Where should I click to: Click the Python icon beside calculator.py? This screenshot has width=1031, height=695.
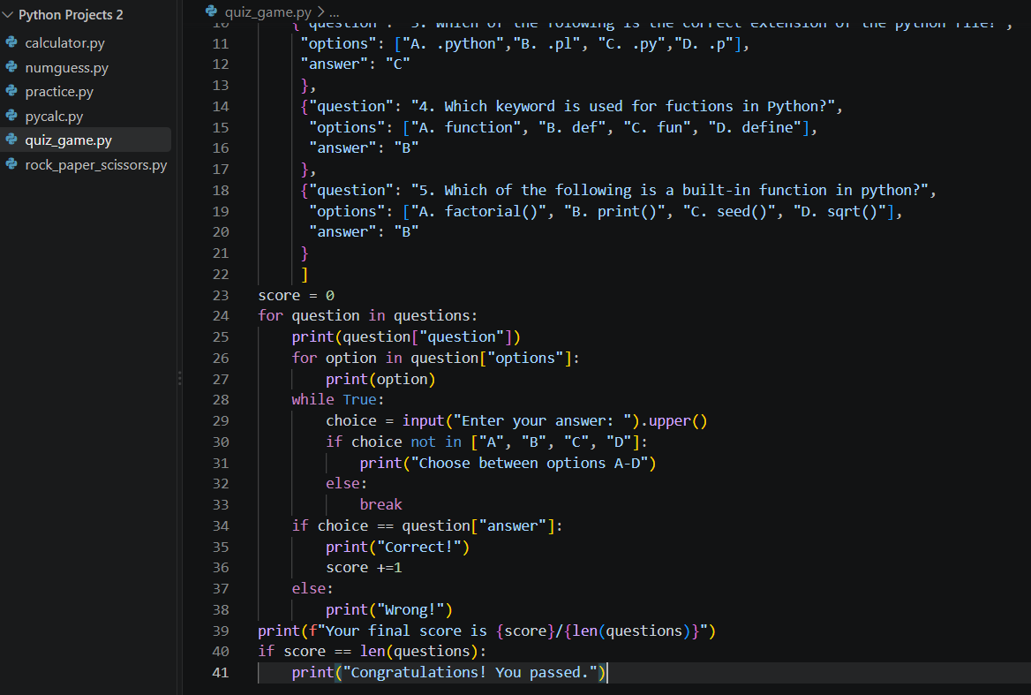(x=11, y=42)
